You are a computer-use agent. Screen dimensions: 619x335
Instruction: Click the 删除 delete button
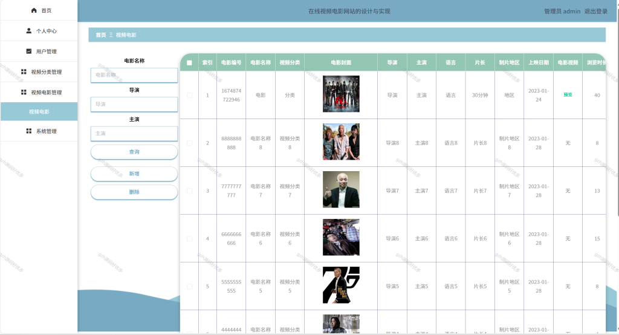coord(134,192)
